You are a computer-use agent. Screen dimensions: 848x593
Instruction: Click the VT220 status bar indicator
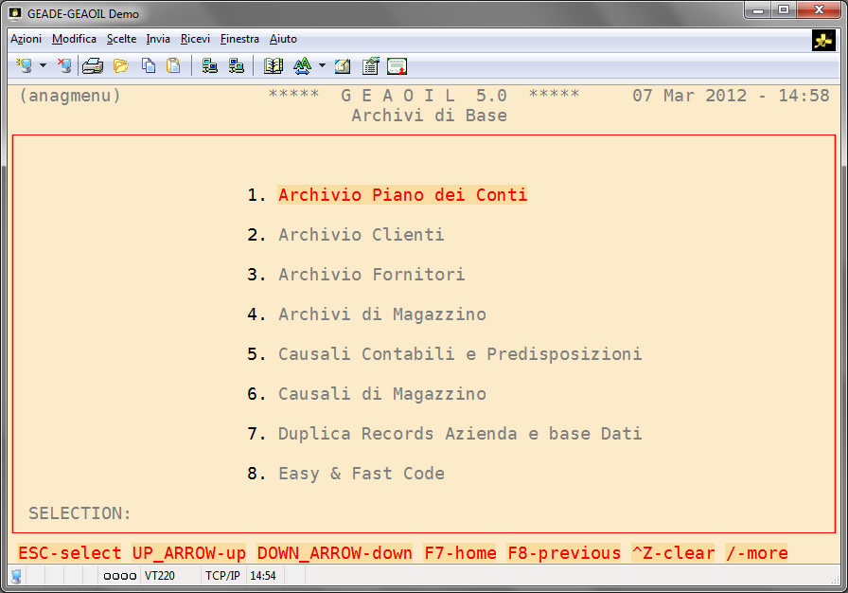click(159, 575)
